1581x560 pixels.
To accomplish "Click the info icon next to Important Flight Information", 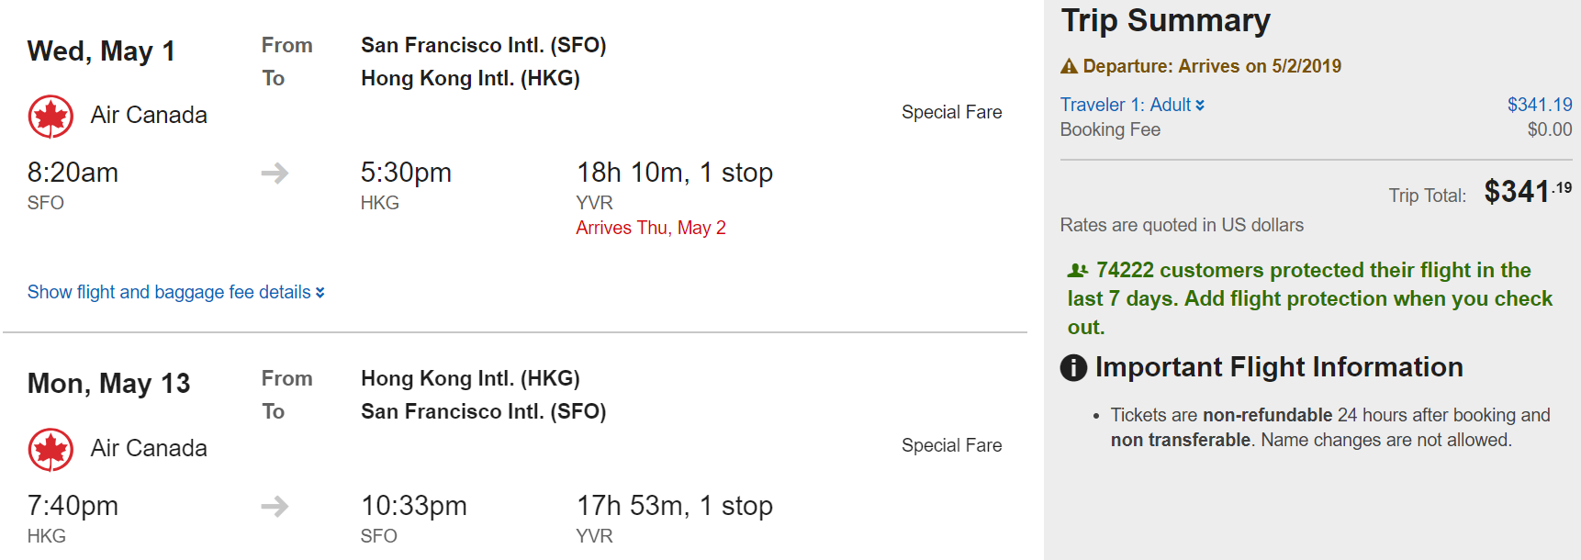I will pyautogui.click(x=1073, y=368).
